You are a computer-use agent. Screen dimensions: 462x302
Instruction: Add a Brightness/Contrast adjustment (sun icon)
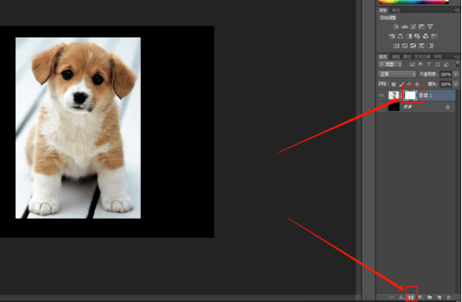396,27
